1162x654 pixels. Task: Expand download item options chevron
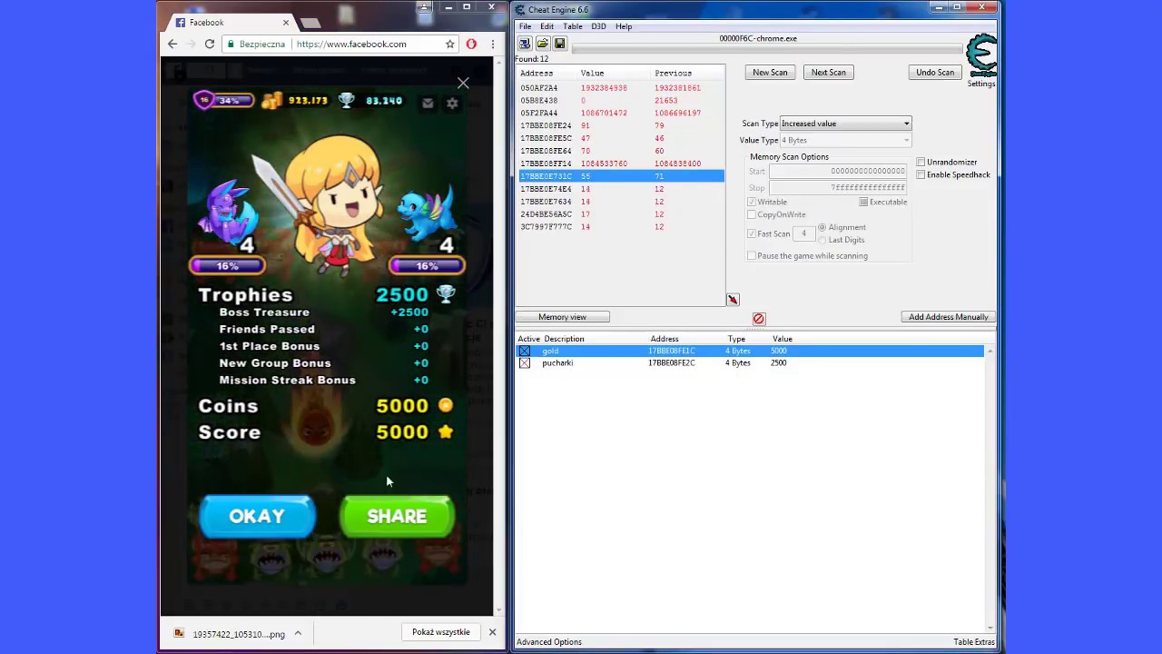click(297, 634)
